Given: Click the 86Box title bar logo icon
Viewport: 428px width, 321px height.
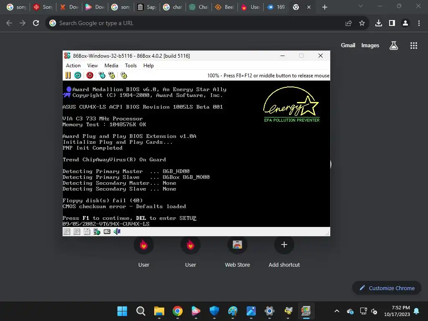Looking at the screenshot, I should [x=67, y=56].
